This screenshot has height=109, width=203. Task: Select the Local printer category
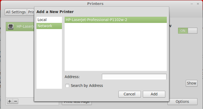[49, 20]
